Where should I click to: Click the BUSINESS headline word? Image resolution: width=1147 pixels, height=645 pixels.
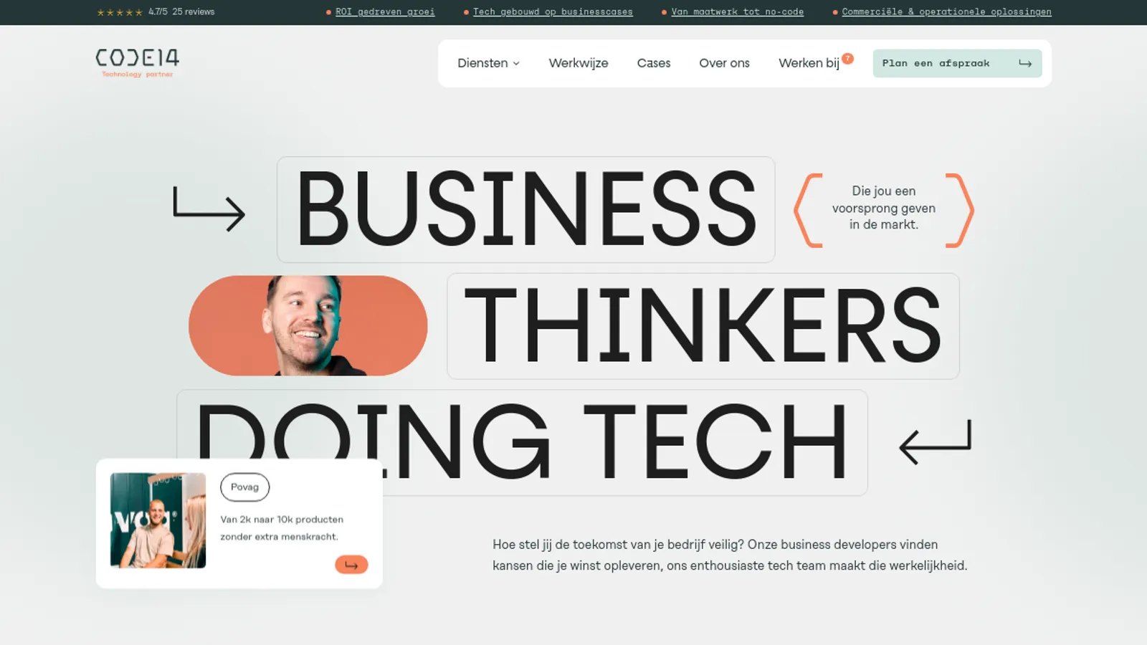click(526, 209)
